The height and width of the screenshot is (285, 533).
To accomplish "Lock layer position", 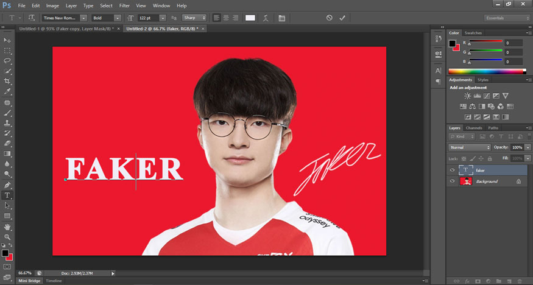I will (481, 158).
